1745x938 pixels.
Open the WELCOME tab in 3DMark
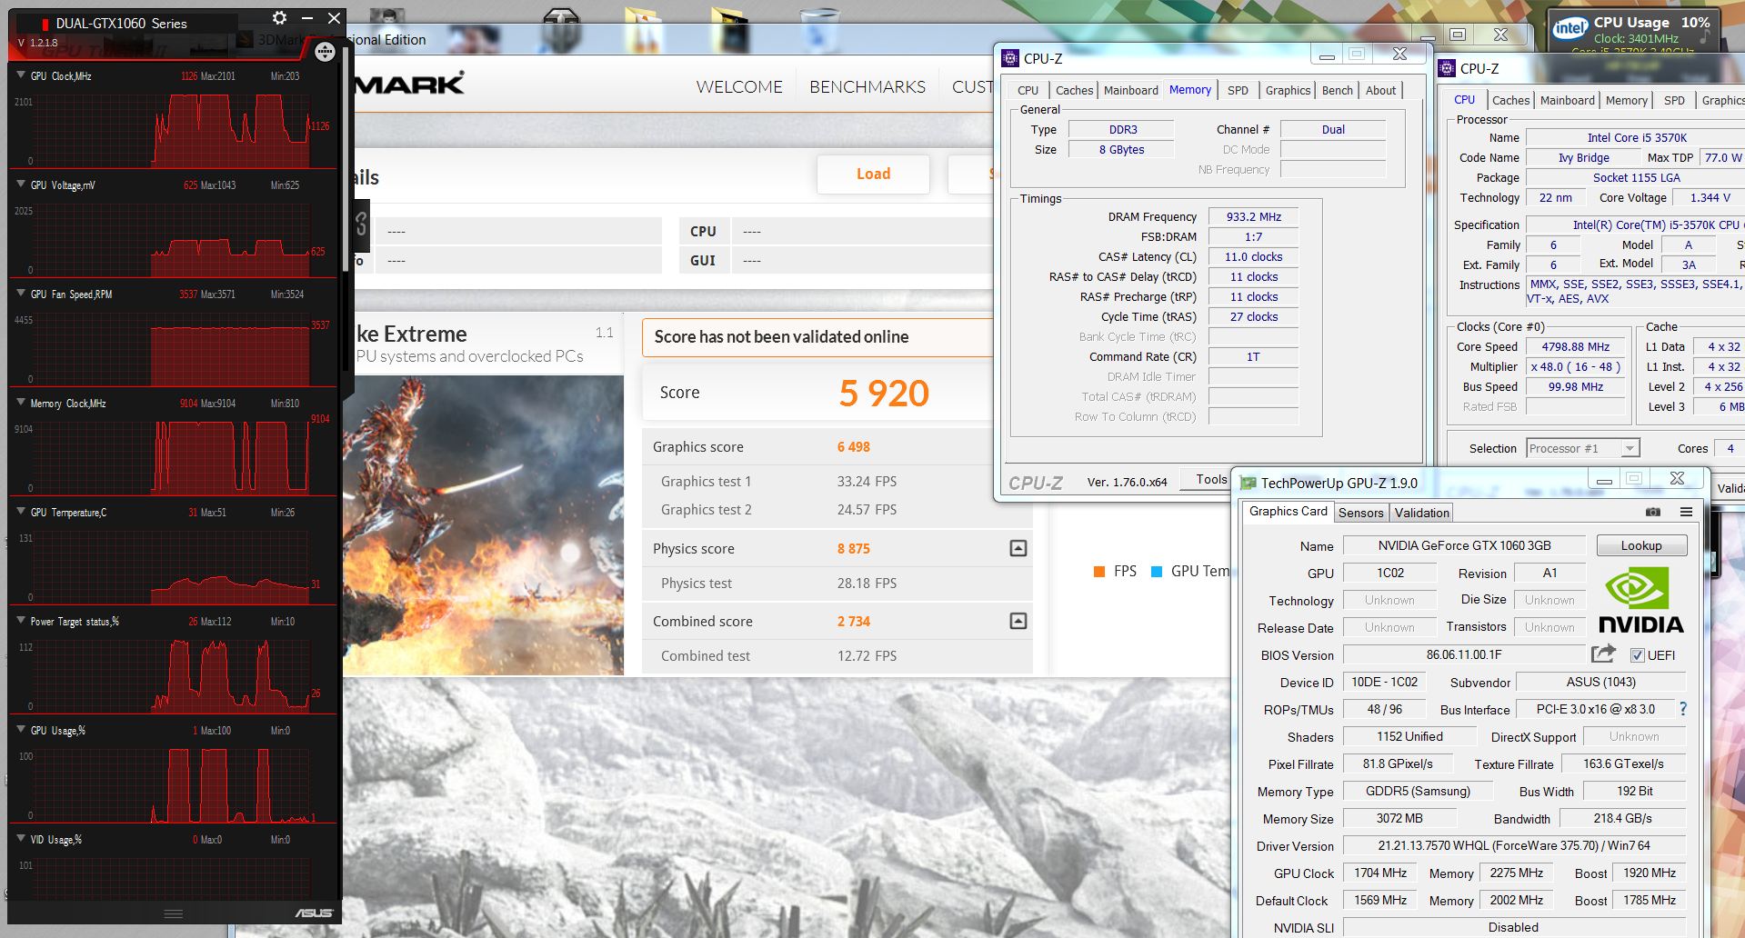pos(739,87)
